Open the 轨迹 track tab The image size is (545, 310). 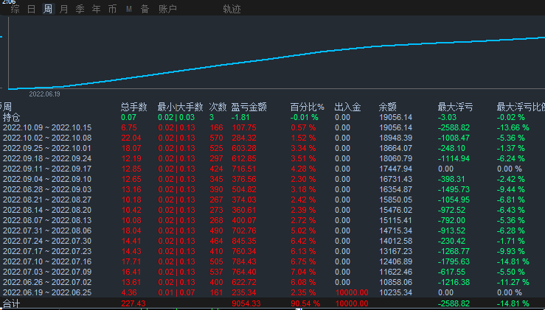tap(232, 9)
